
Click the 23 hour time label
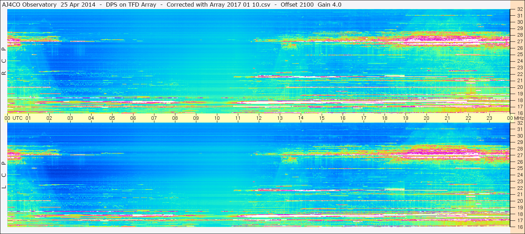coord(489,118)
